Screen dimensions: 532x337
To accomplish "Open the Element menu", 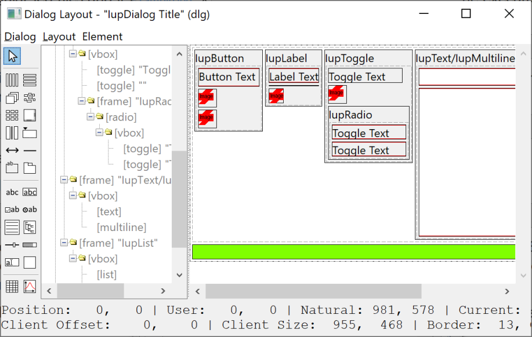I will click(x=102, y=36).
